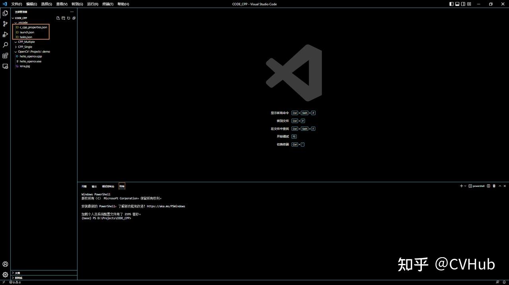Open launch.json from the .vscode folder

tap(27, 32)
